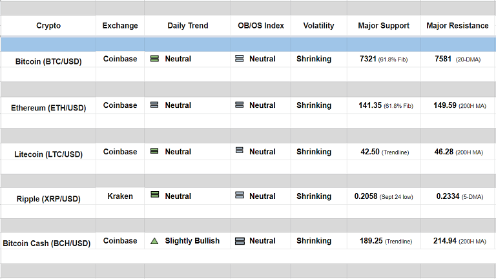Click Litecoin OB/OS Index neutral icon
The width and height of the screenshot is (496, 279).
(239, 152)
